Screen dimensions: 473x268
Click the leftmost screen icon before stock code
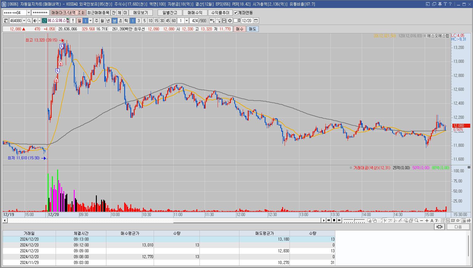(x=6, y=21)
